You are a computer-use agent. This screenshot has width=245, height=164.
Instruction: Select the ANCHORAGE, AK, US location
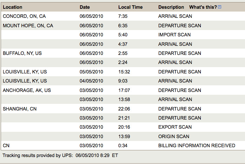[27, 90]
